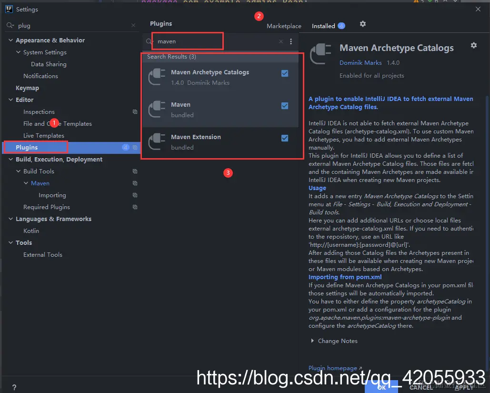Click the IntelliJ IDEA logo in title bar
Screen dimensions: 490x393
[9, 9]
